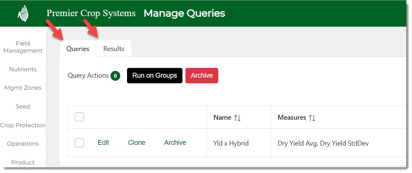Archive the Yld x Hybrid query row
The image size is (412, 173).
click(175, 143)
